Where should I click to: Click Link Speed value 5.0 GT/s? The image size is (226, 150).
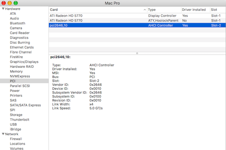click(x=96, y=108)
